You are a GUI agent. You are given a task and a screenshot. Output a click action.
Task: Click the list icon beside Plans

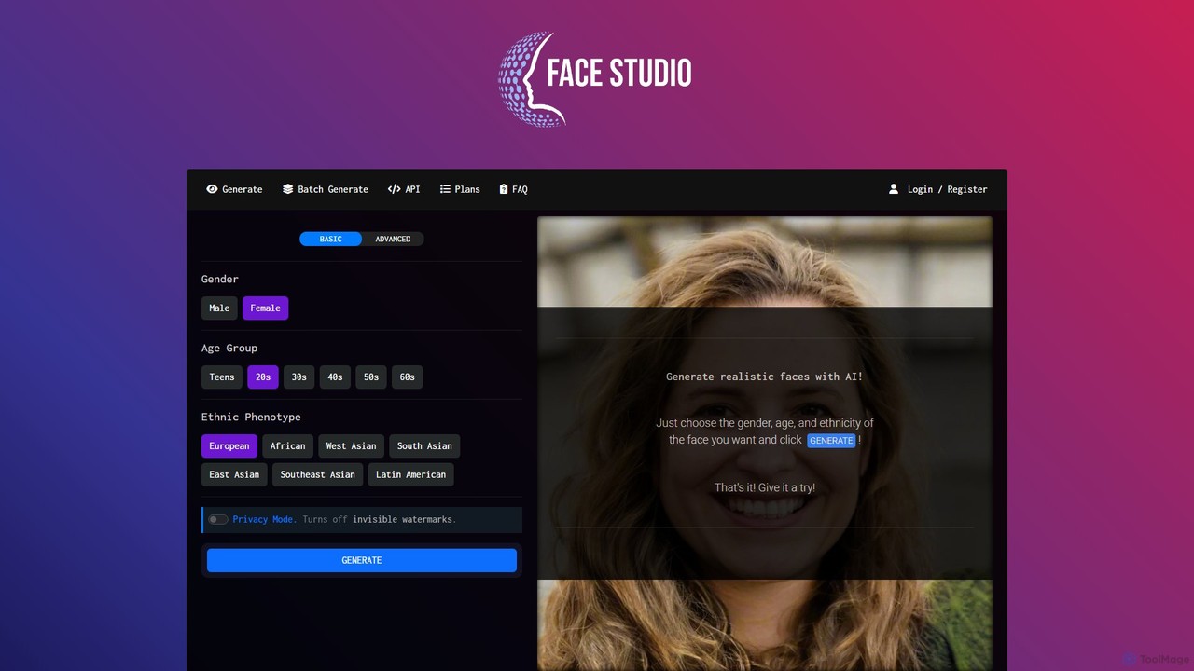445,189
